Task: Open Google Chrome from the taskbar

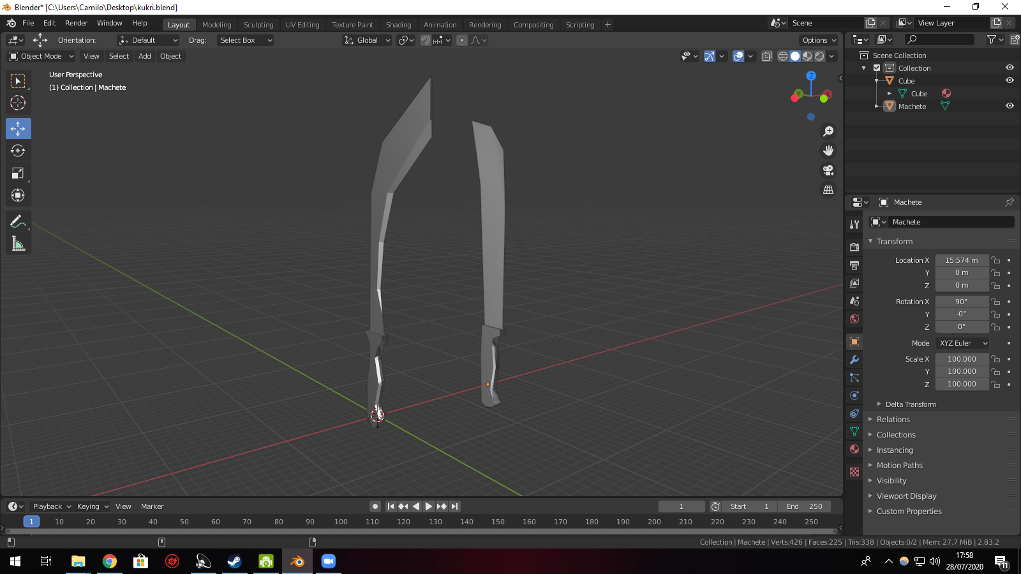Action: click(x=110, y=561)
